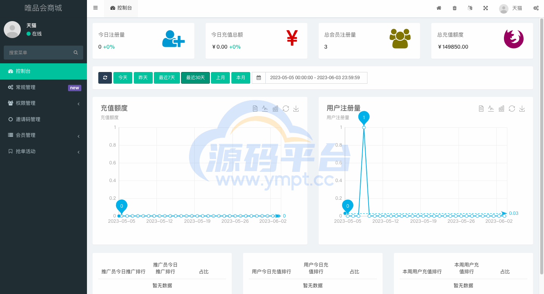Viewport: 544px width, 294px height.
Task: Enter fullscreen mode using the expand icon
Action: [x=485, y=8]
